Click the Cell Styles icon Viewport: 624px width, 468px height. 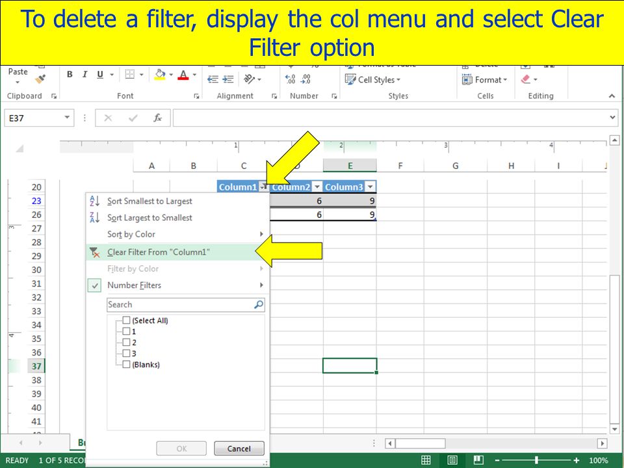point(350,79)
